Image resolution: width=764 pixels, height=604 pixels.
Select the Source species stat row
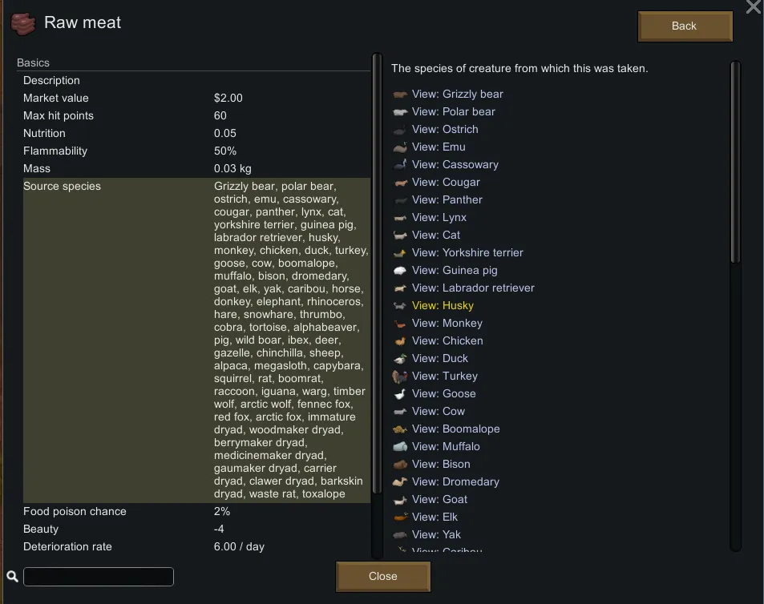[196, 340]
